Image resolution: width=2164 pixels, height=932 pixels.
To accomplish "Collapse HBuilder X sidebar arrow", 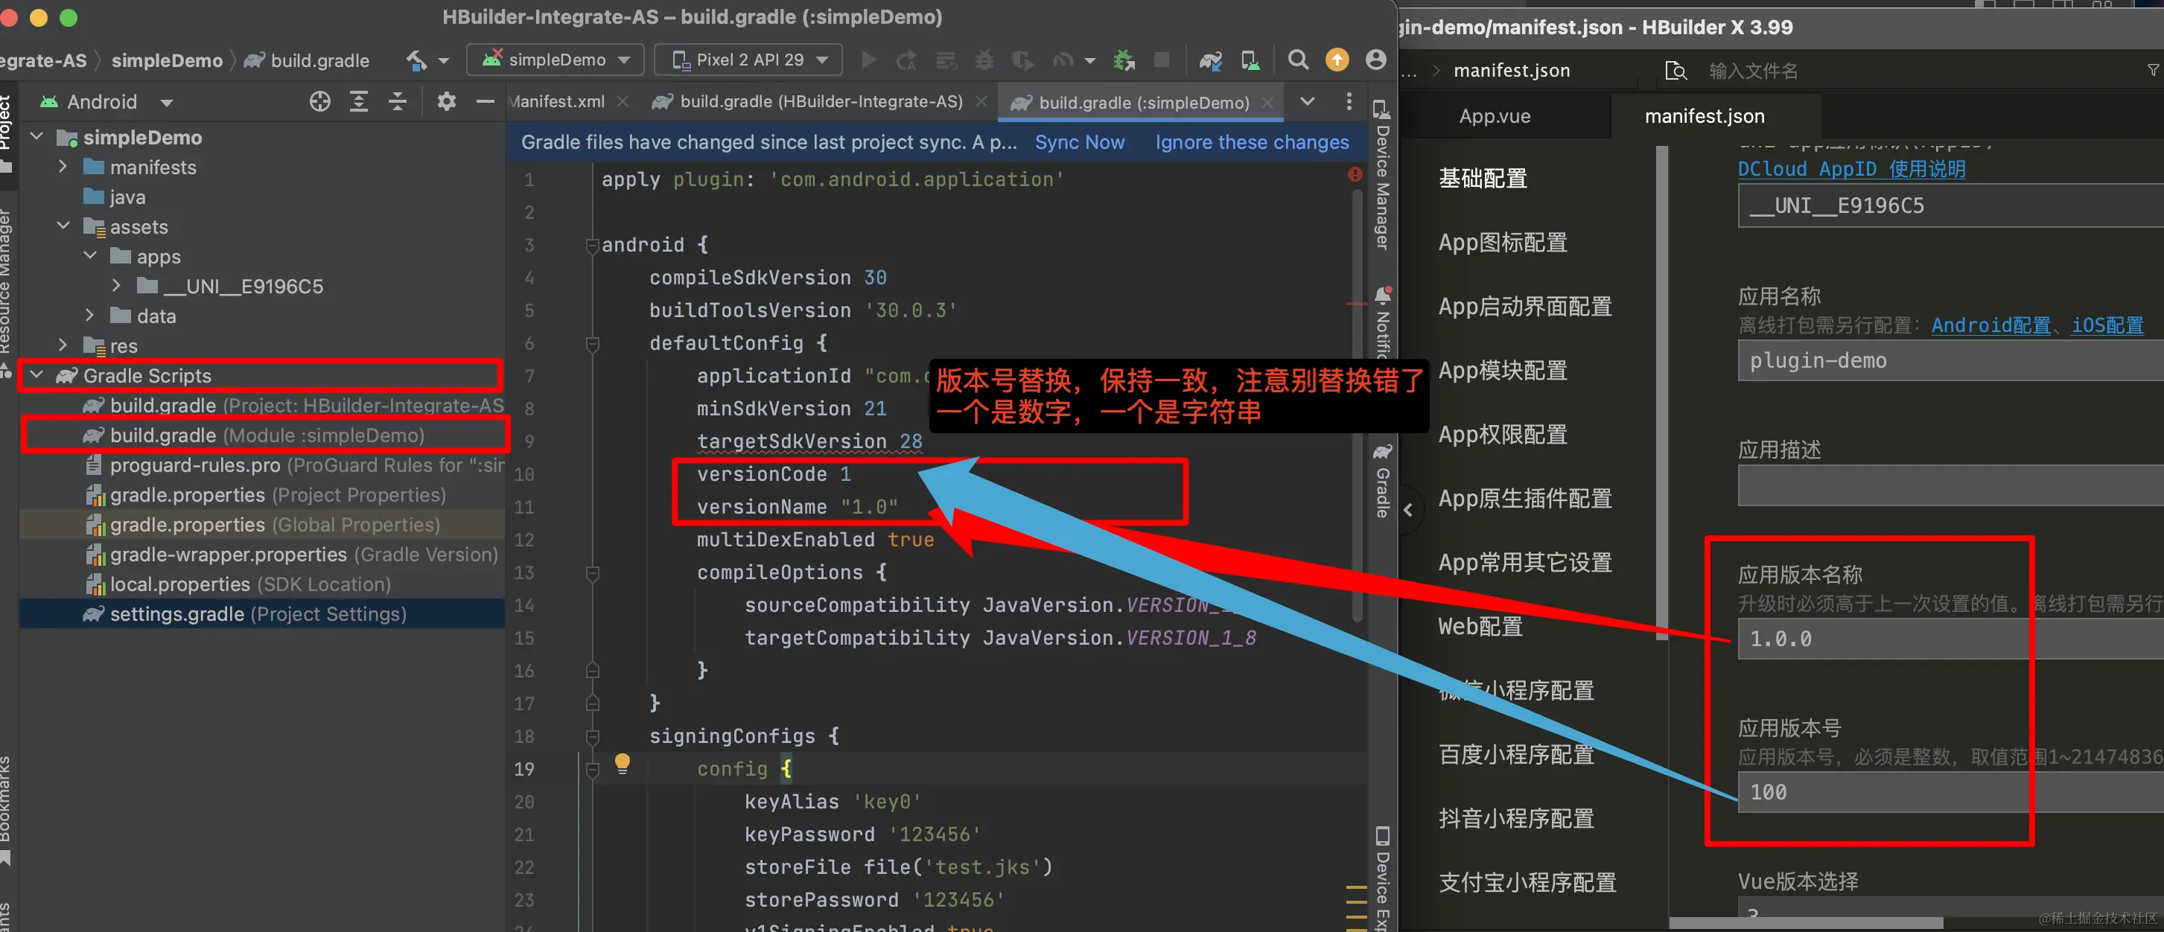I will point(1408,510).
